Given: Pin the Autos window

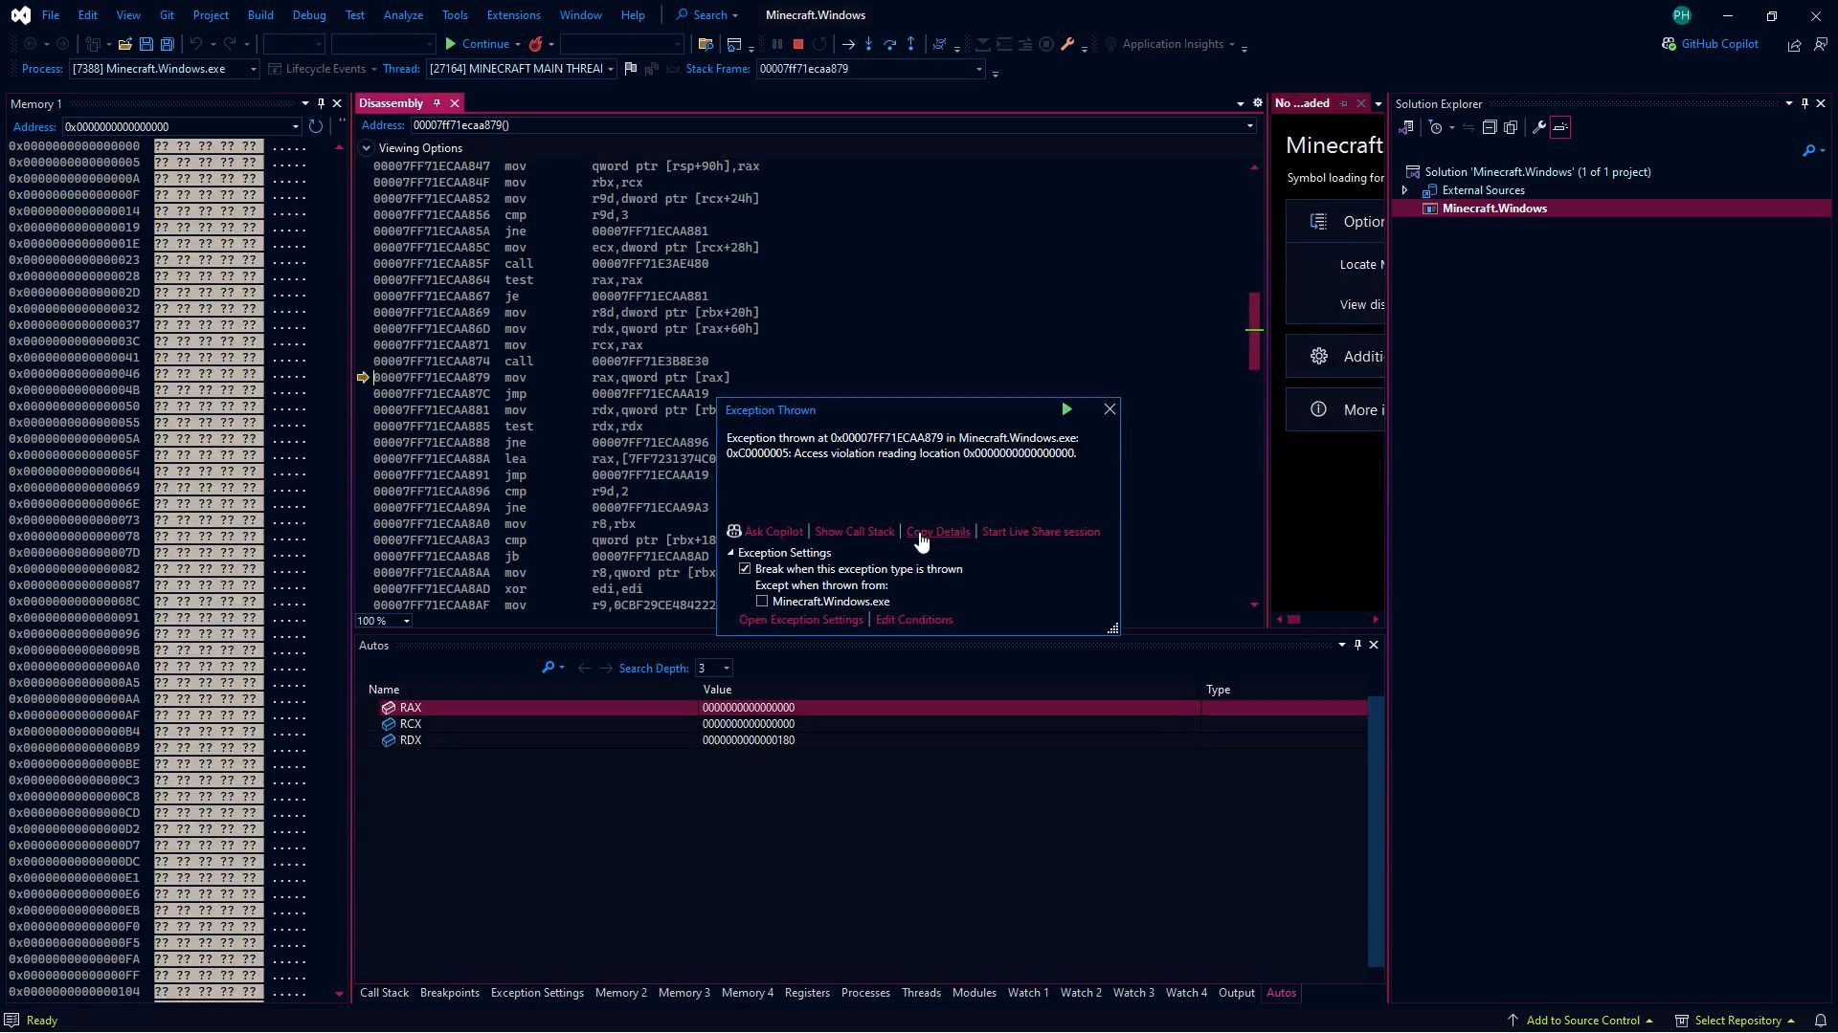Looking at the screenshot, I should coord(1357,645).
